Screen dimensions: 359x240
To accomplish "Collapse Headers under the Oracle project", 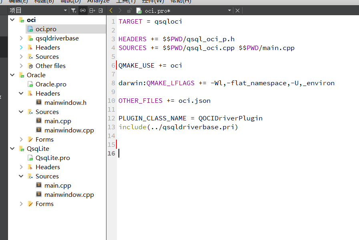I will click(21, 93).
